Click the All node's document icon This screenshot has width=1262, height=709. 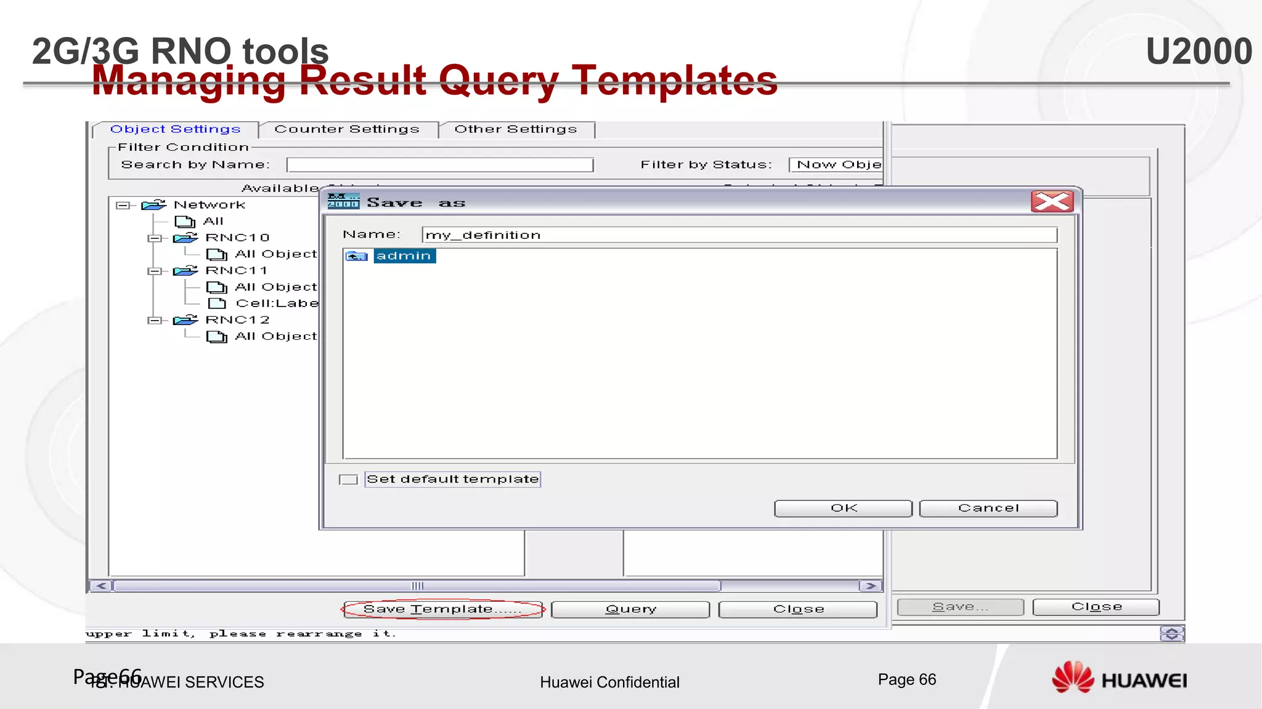[185, 222]
